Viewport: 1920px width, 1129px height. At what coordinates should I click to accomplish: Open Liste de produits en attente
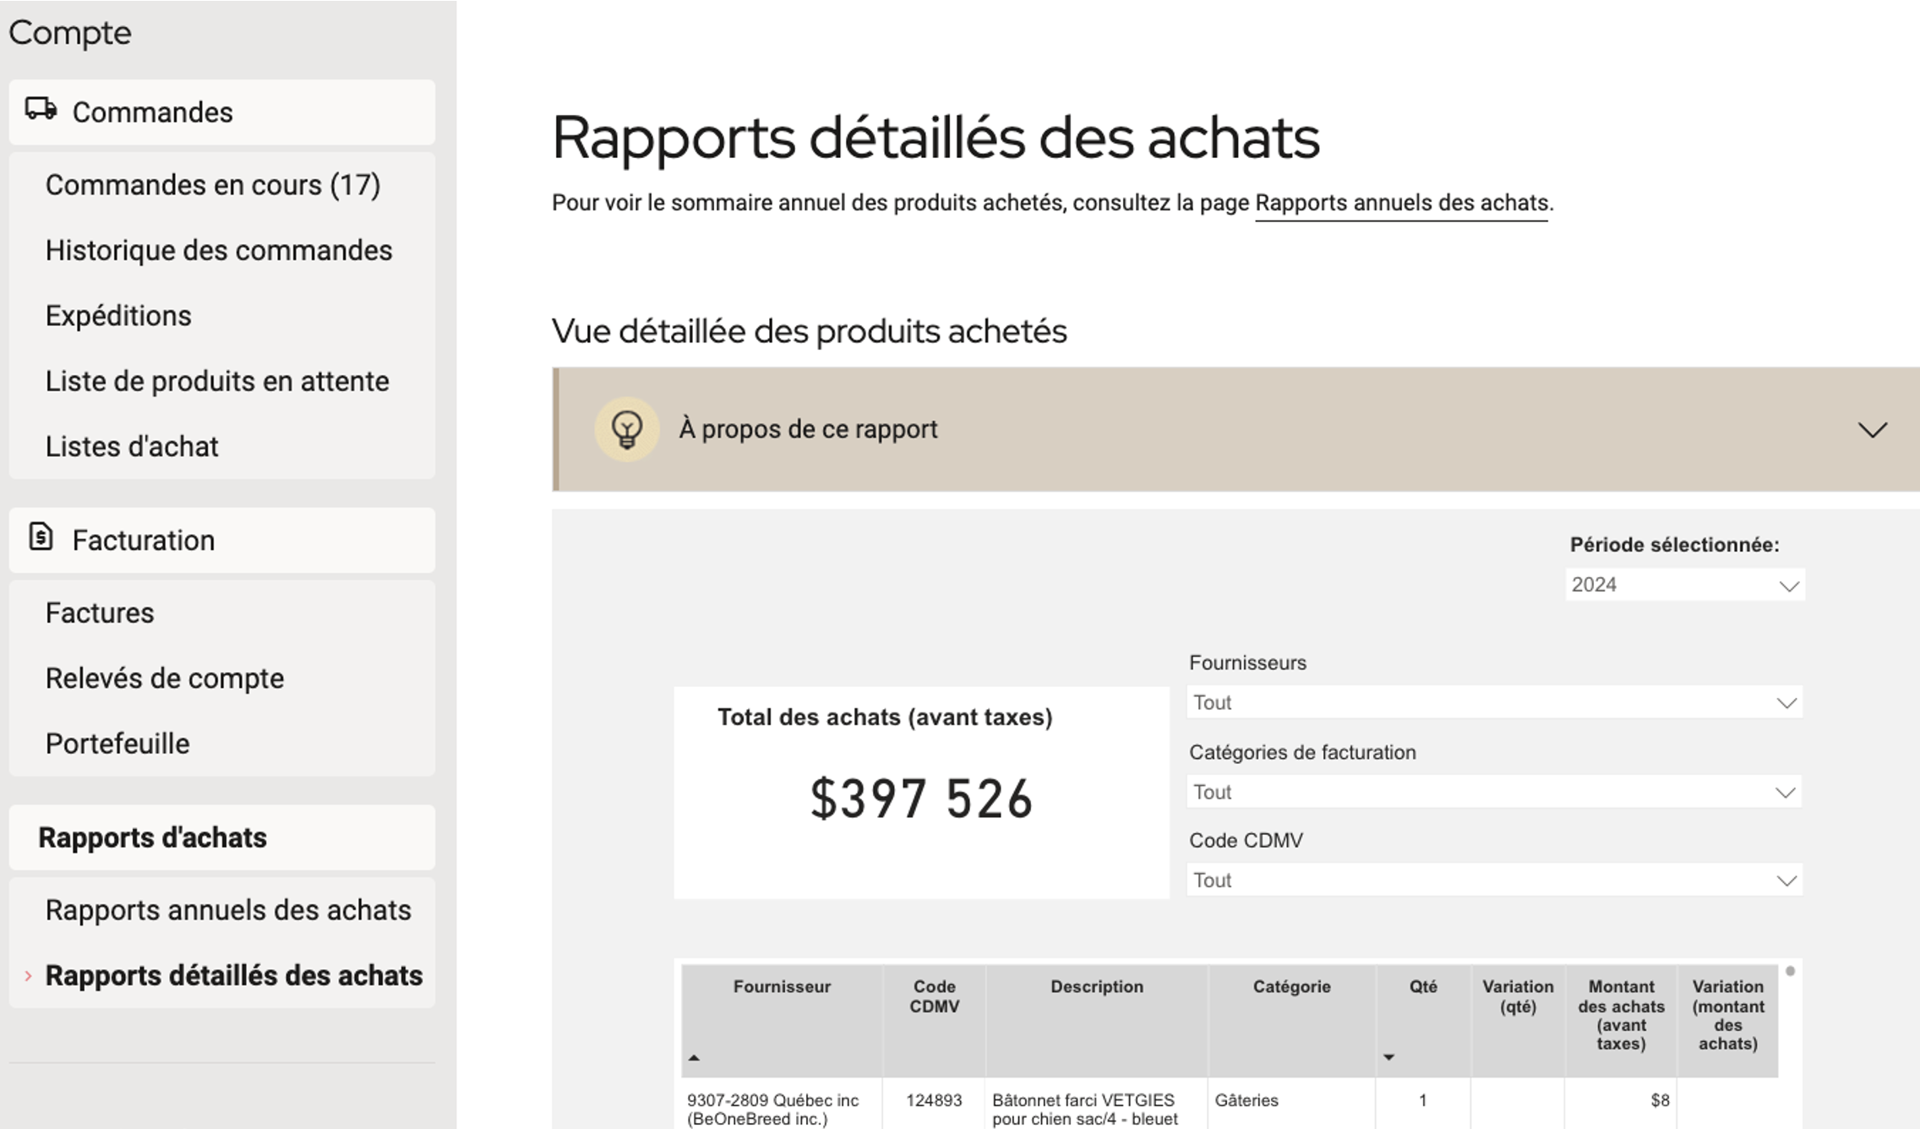[217, 382]
